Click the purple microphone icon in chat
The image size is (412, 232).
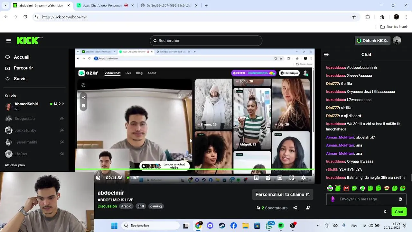pos(333,199)
